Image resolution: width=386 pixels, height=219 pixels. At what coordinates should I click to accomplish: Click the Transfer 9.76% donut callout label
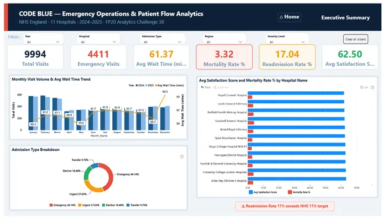click(80, 160)
